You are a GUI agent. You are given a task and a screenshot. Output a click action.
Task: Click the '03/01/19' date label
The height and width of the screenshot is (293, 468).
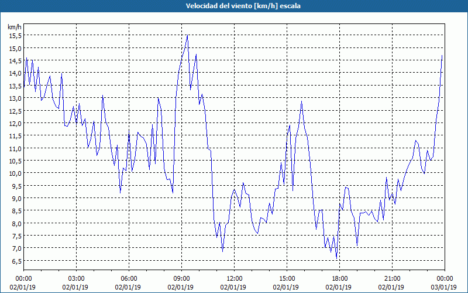point(444,287)
